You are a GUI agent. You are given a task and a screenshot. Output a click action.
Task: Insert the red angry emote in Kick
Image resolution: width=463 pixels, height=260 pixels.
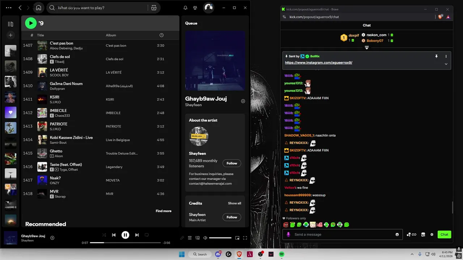click(286, 225)
